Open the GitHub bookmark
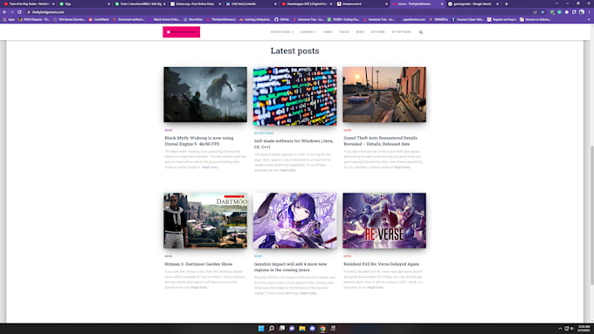This screenshot has width=594, height=334. tap(282, 19)
